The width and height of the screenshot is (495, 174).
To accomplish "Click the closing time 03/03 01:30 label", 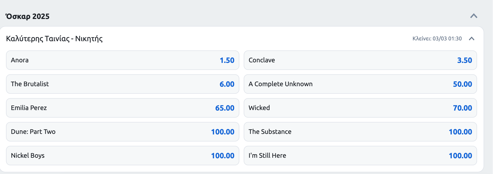I will point(437,38).
